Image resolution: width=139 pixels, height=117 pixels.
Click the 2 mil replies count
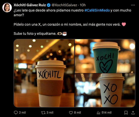22,113
